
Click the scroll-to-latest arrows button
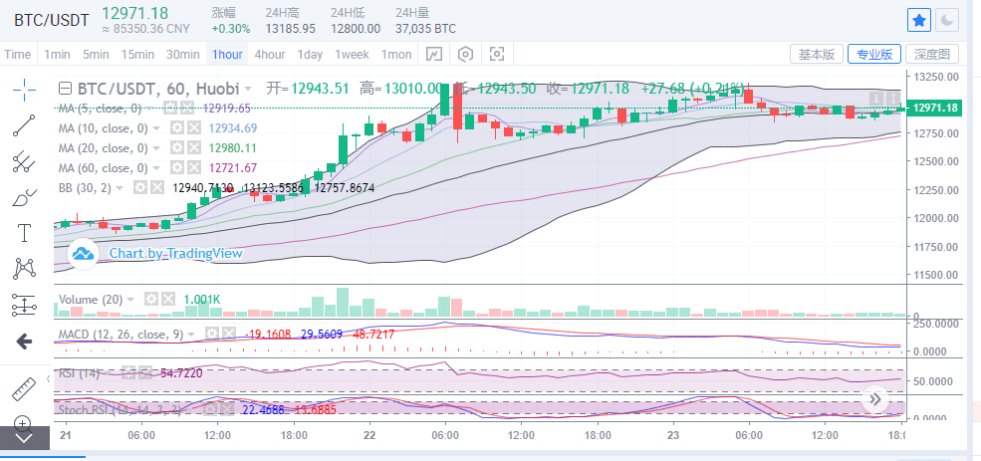[875, 399]
